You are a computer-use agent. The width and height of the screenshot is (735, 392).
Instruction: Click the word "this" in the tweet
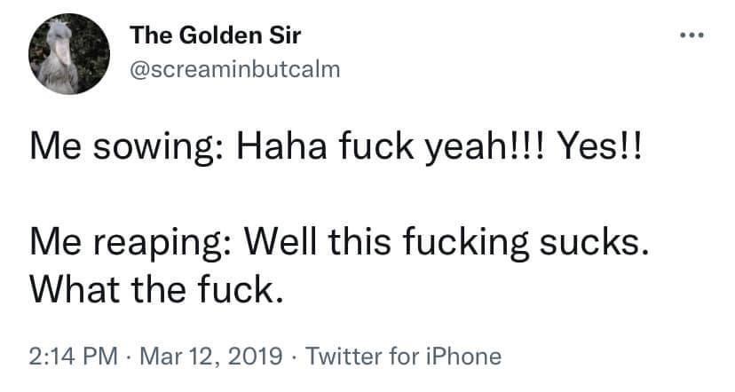tap(360, 241)
